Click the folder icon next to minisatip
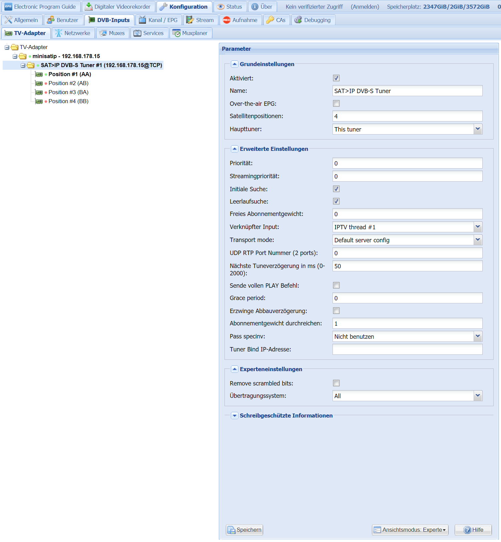 (x=23, y=56)
